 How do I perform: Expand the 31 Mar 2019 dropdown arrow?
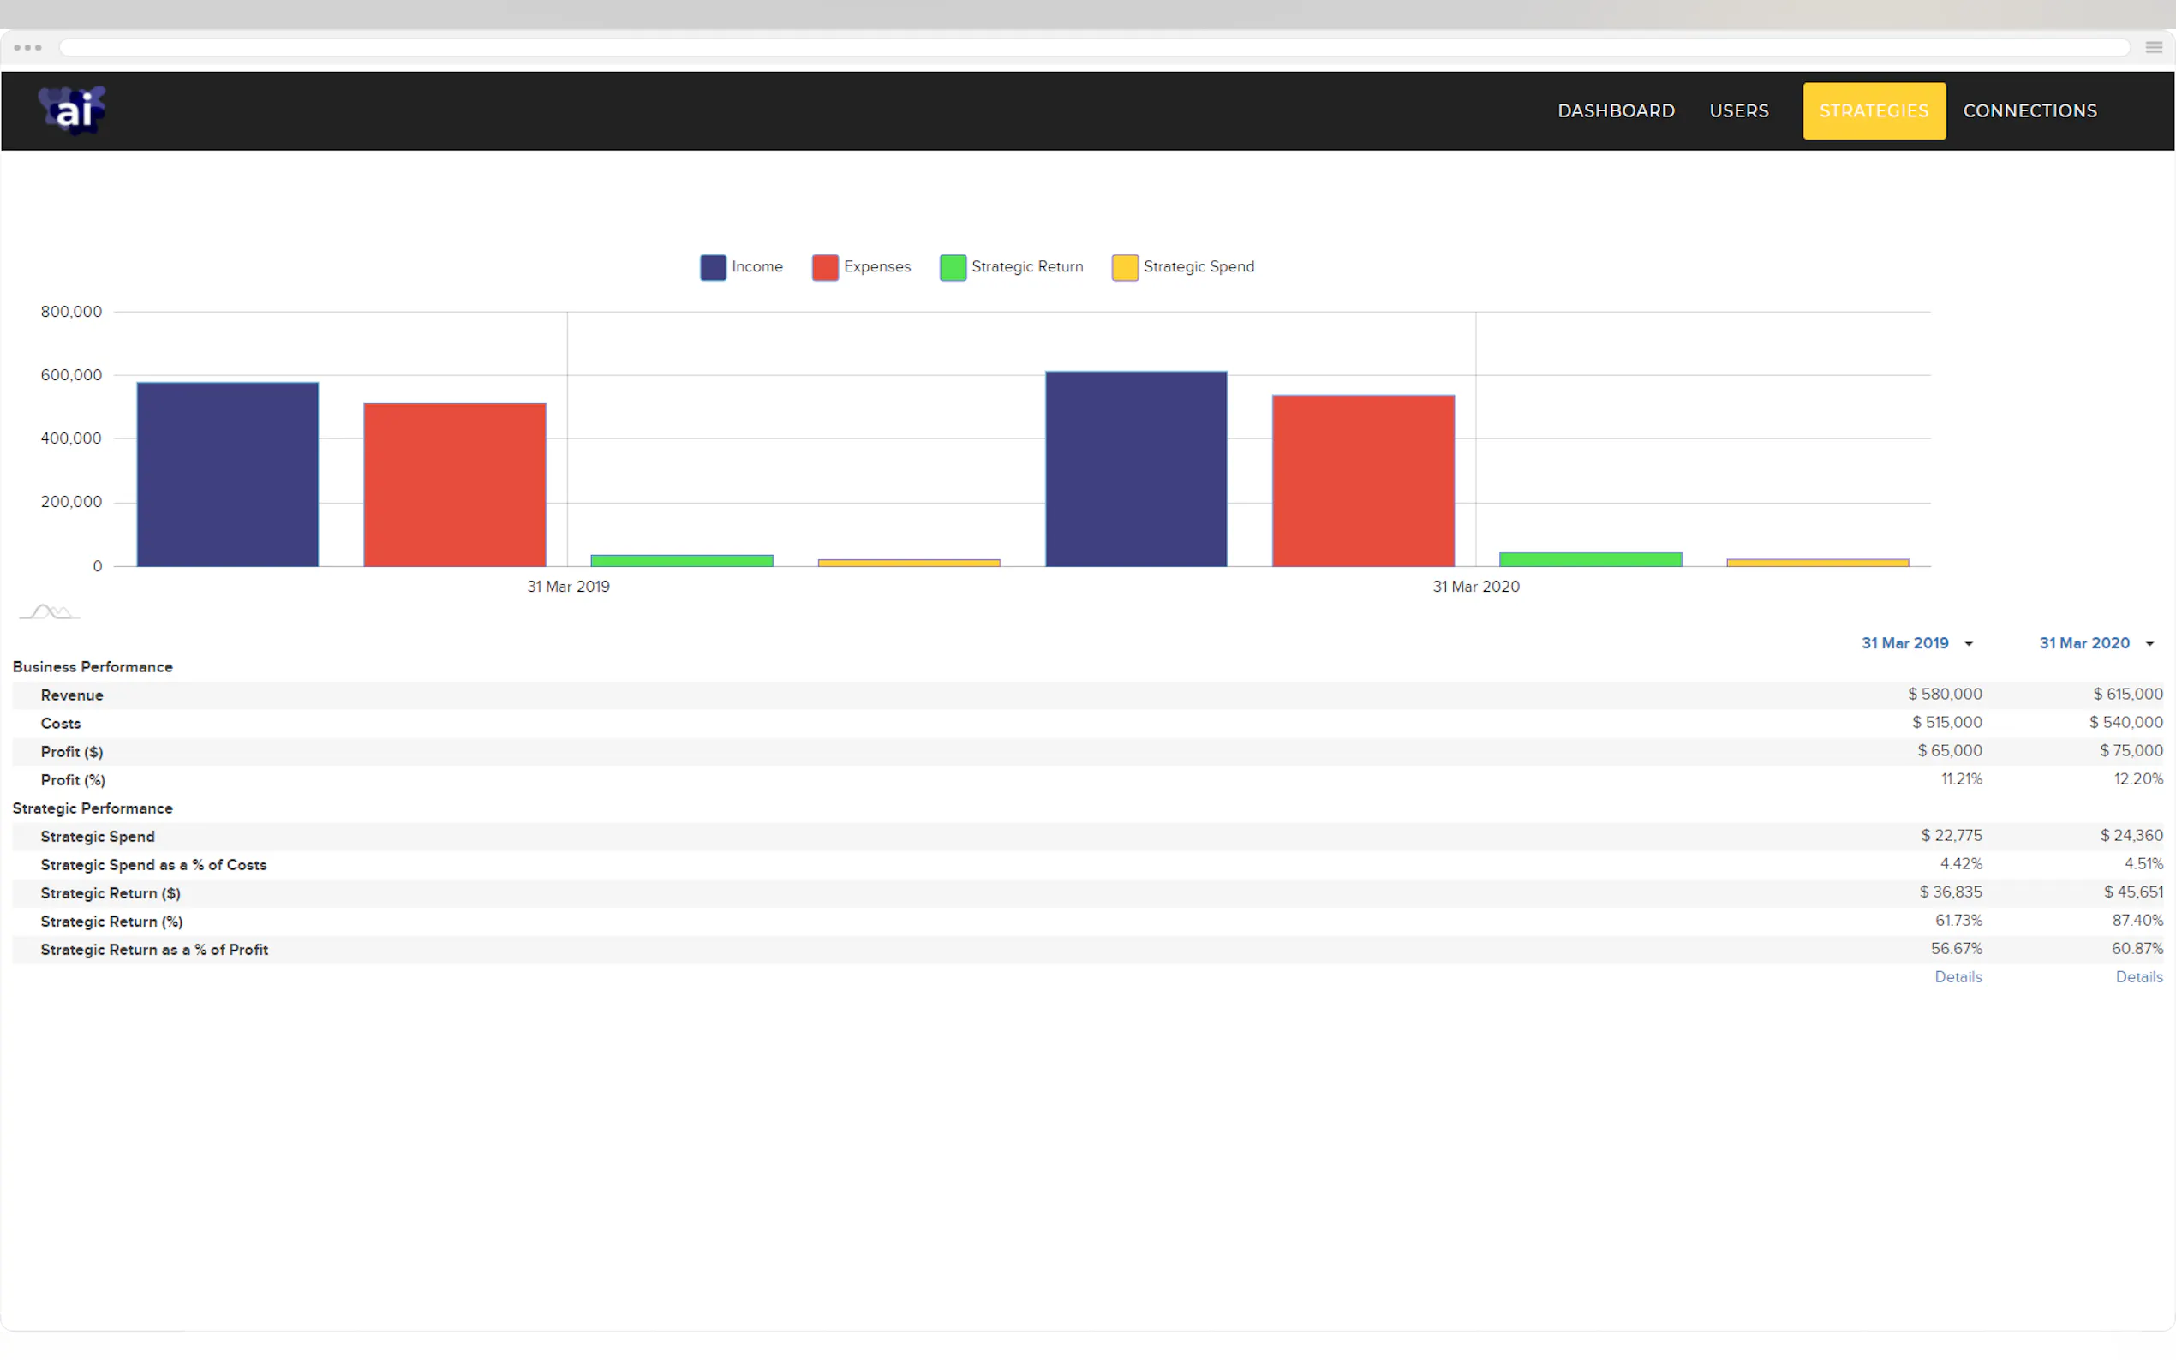1968,644
